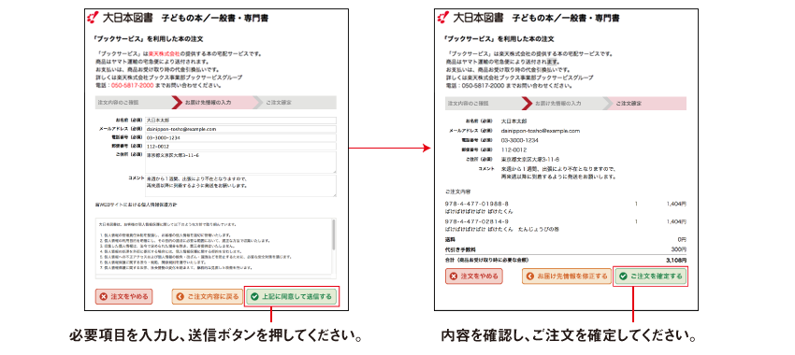Image resolution: width=795 pixels, height=355 pixels.
Task: Click inside the コメント text area
Action: pos(240,186)
